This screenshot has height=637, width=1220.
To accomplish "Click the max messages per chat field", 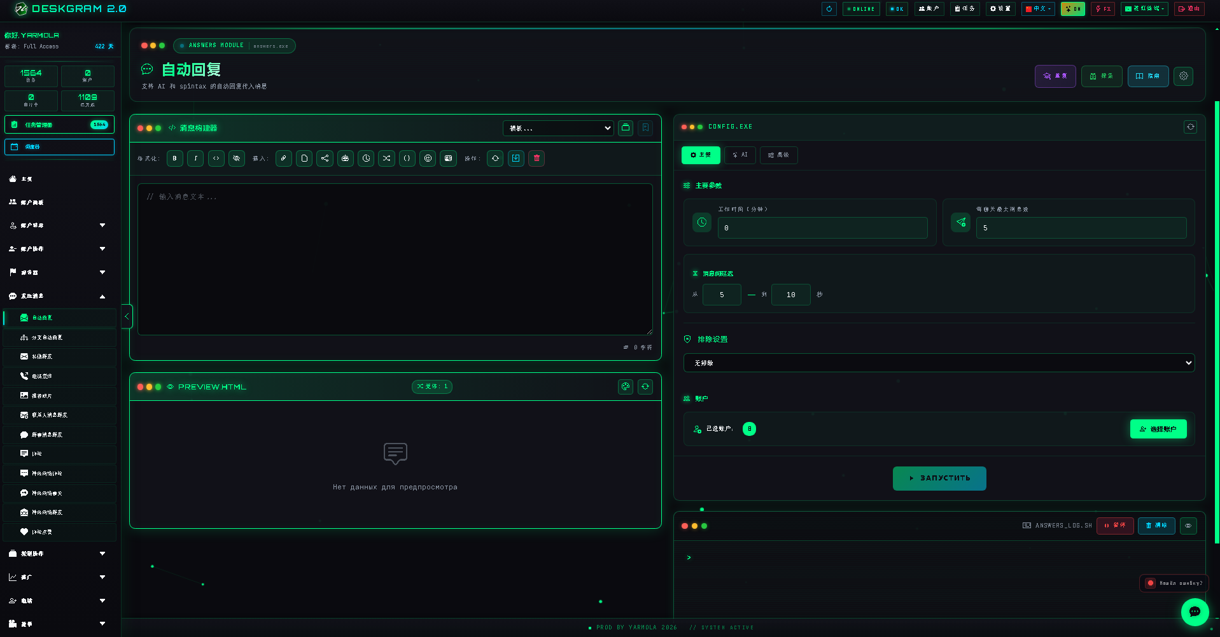I will point(1081,228).
